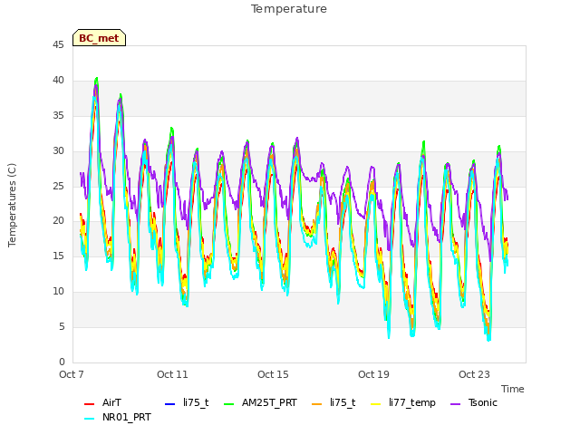Click the 0 y-axis tick label

[x=62, y=362]
